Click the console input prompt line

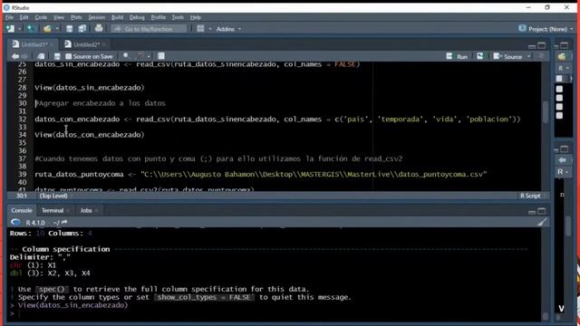[x=275, y=313]
